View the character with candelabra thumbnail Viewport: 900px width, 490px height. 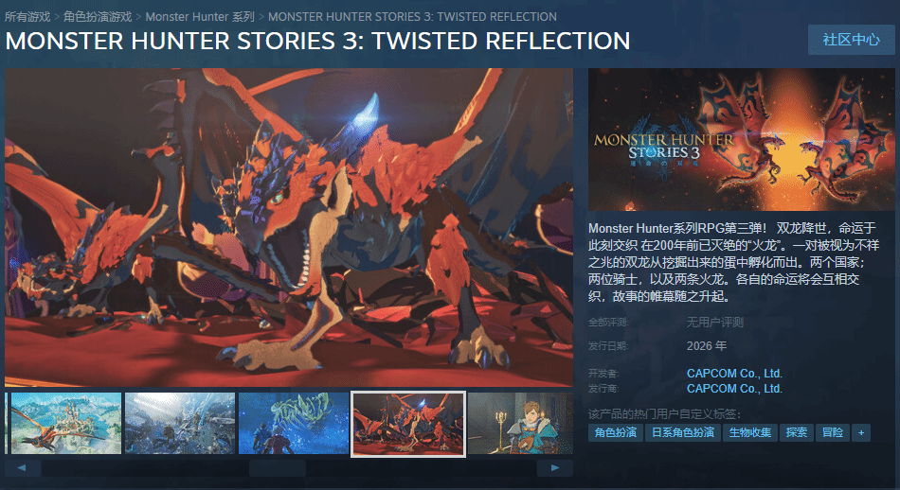pos(520,424)
